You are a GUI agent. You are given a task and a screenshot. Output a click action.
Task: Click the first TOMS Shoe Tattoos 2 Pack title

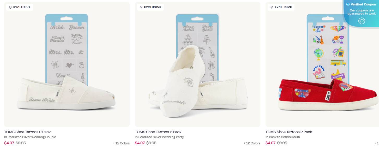27,132
